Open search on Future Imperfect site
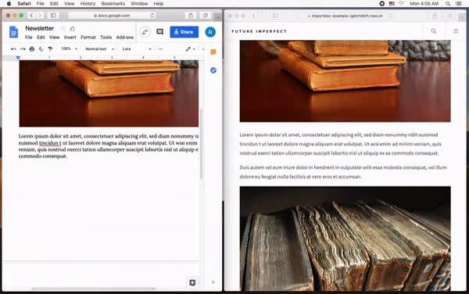The height and width of the screenshot is (294, 469). (x=433, y=30)
